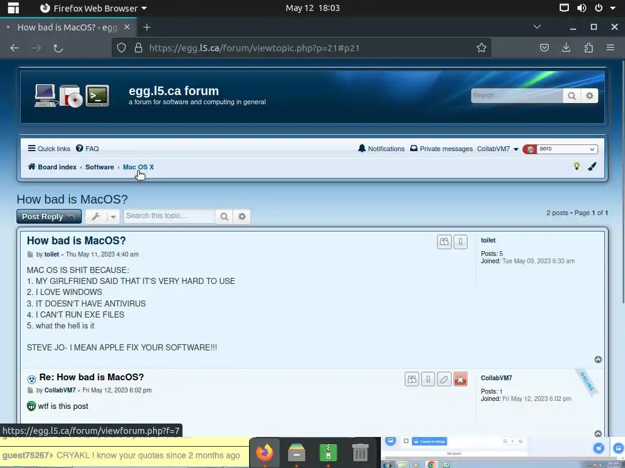
Task: Open the clock showing May 12 18:03
Action: (312, 8)
